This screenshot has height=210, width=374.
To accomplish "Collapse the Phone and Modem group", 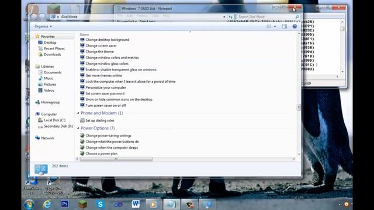I will pyautogui.click(x=78, y=113).
